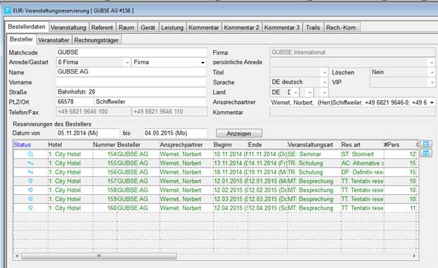Click status icon of reservation 160
The height and width of the screenshot is (268, 438).
point(30,208)
